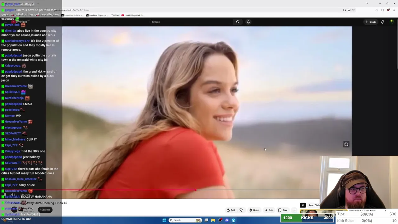
Task: Click the picture-in-picture overlay icon on video
Action: click(346, 144)
